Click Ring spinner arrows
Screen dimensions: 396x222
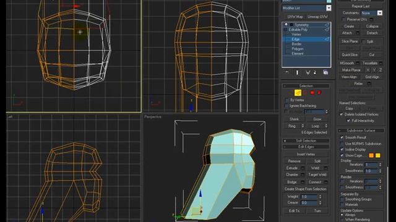tap(303, 126)
